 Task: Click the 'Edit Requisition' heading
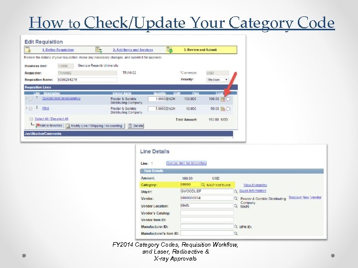[43, 42]
